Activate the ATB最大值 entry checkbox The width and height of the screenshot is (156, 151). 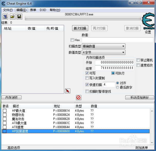click(x=5, y=123)
